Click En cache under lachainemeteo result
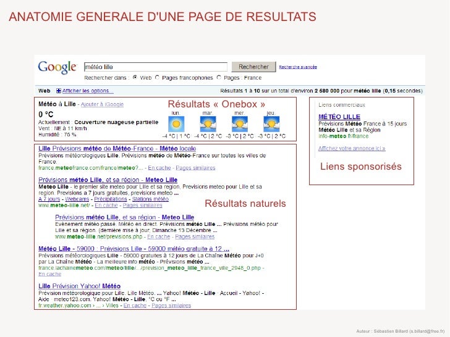Viewport: 450px width, 337px height. [x=49, y=274]
